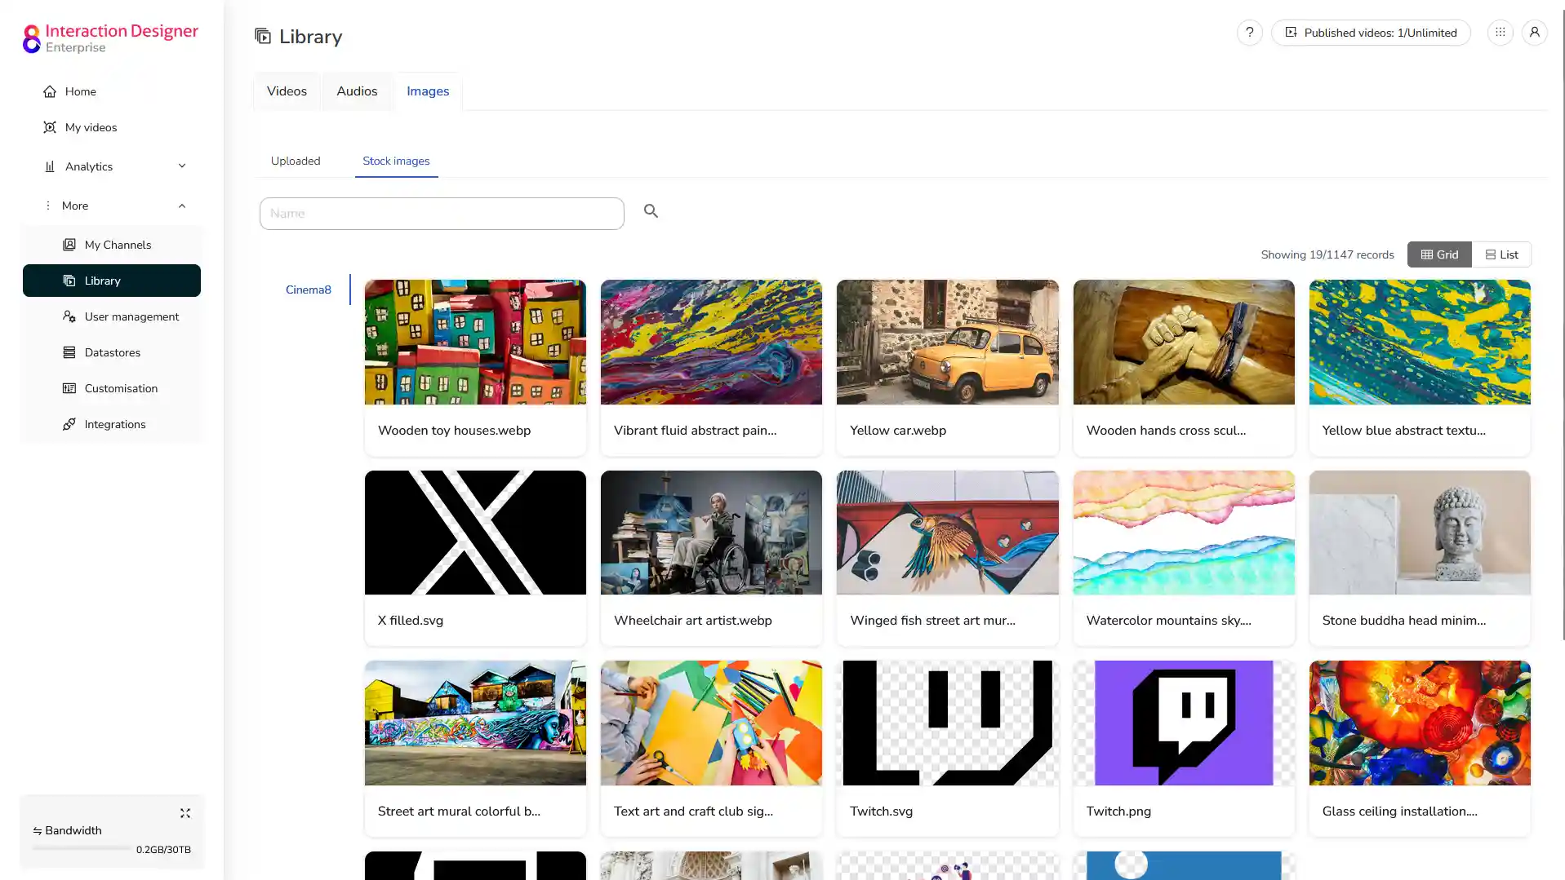Select the Images tab
Image resolution: width=1565 pixels, height=880 pixels.
point(428,91)
